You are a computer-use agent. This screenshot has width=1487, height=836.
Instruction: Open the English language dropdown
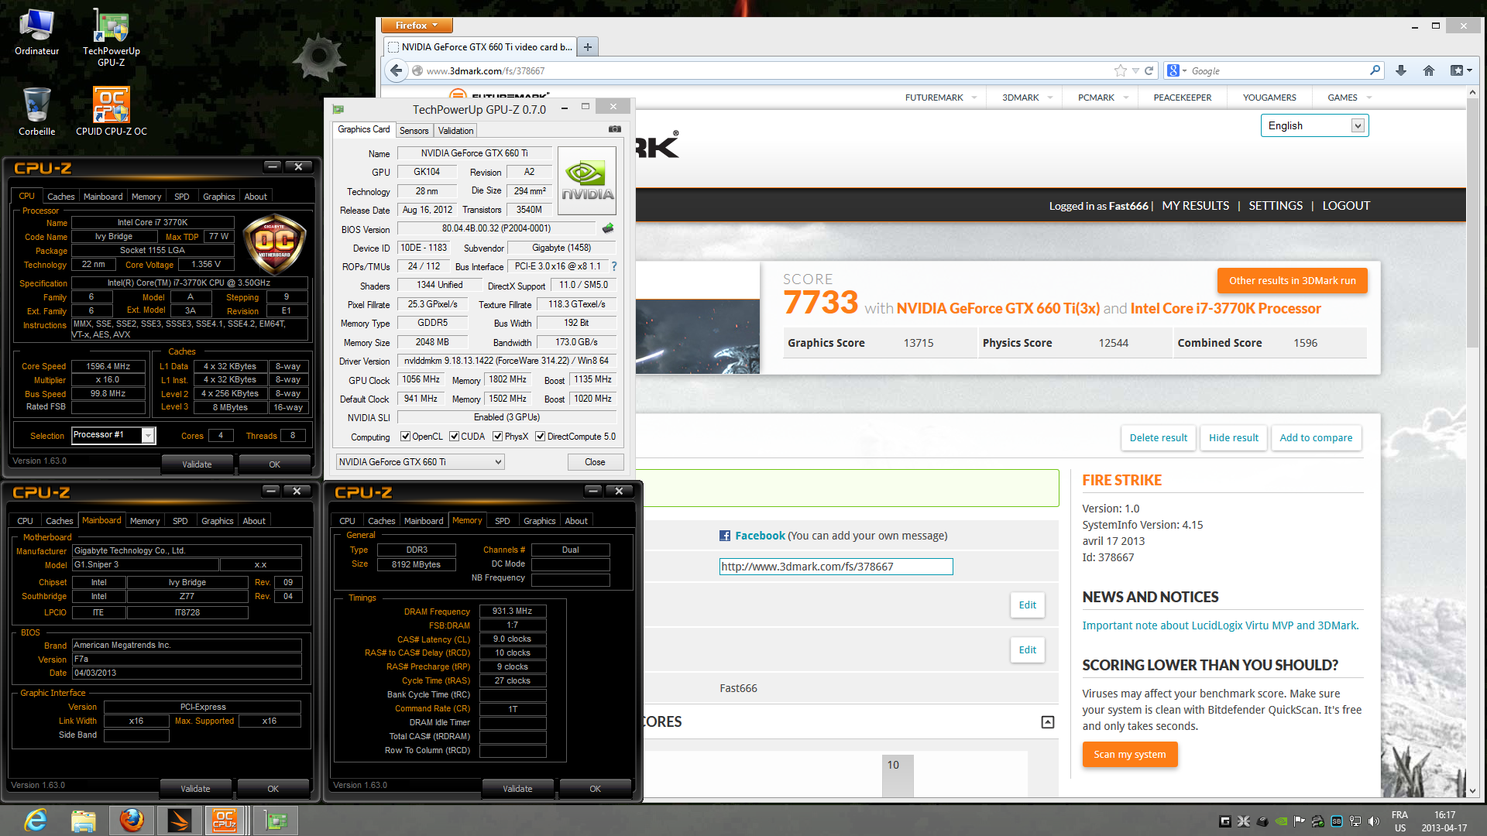[x=1314, y=125]
